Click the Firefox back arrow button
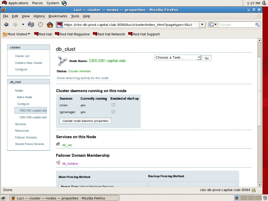This screenshot has height=201, width=268. coord(6,24)
